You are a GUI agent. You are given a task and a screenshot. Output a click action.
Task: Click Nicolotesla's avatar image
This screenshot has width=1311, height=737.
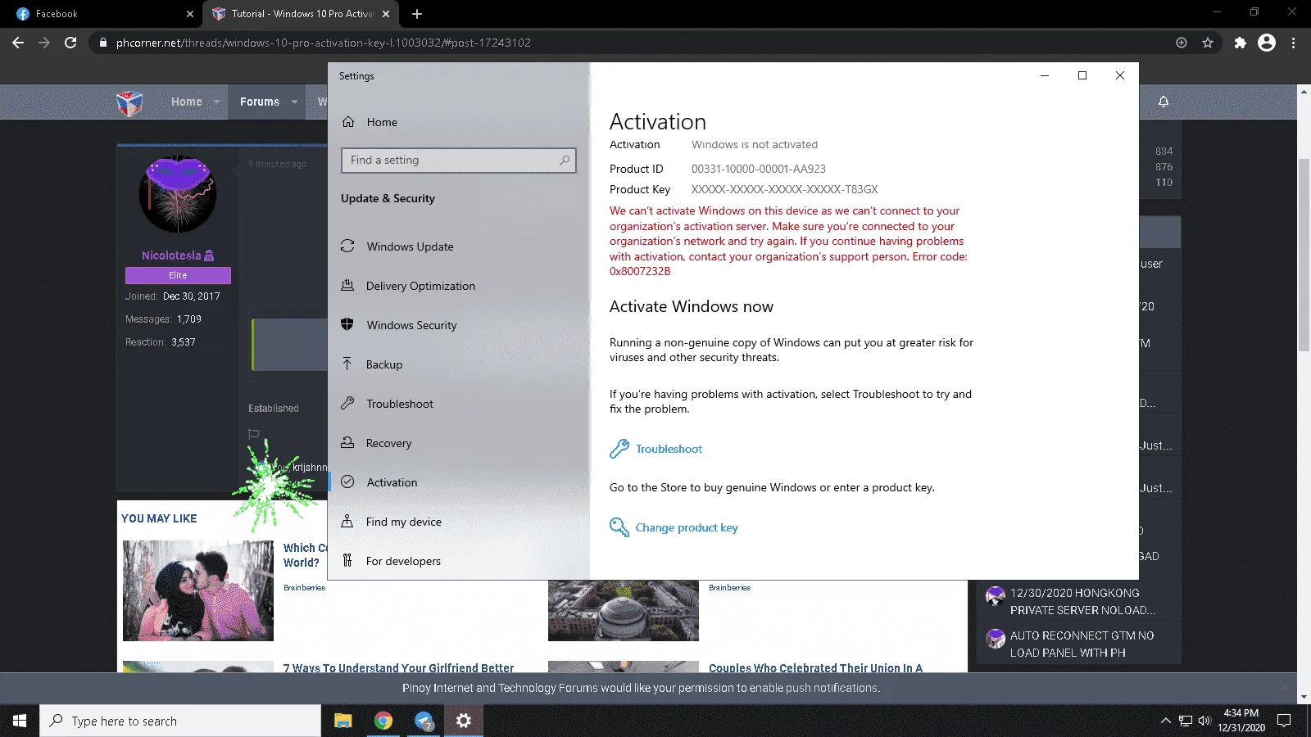(x=178, y=195)
